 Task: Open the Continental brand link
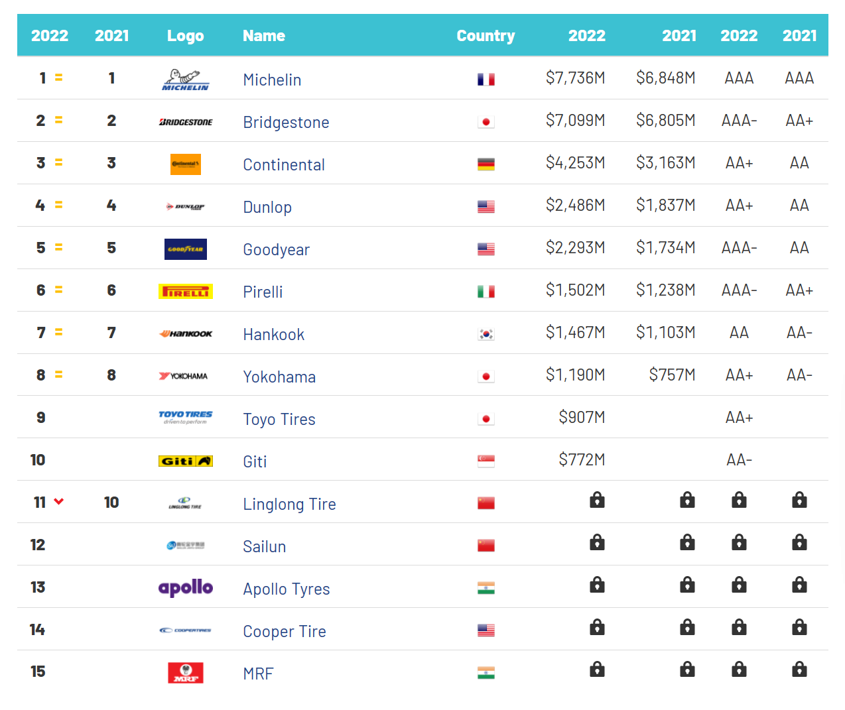click(284, 164)
